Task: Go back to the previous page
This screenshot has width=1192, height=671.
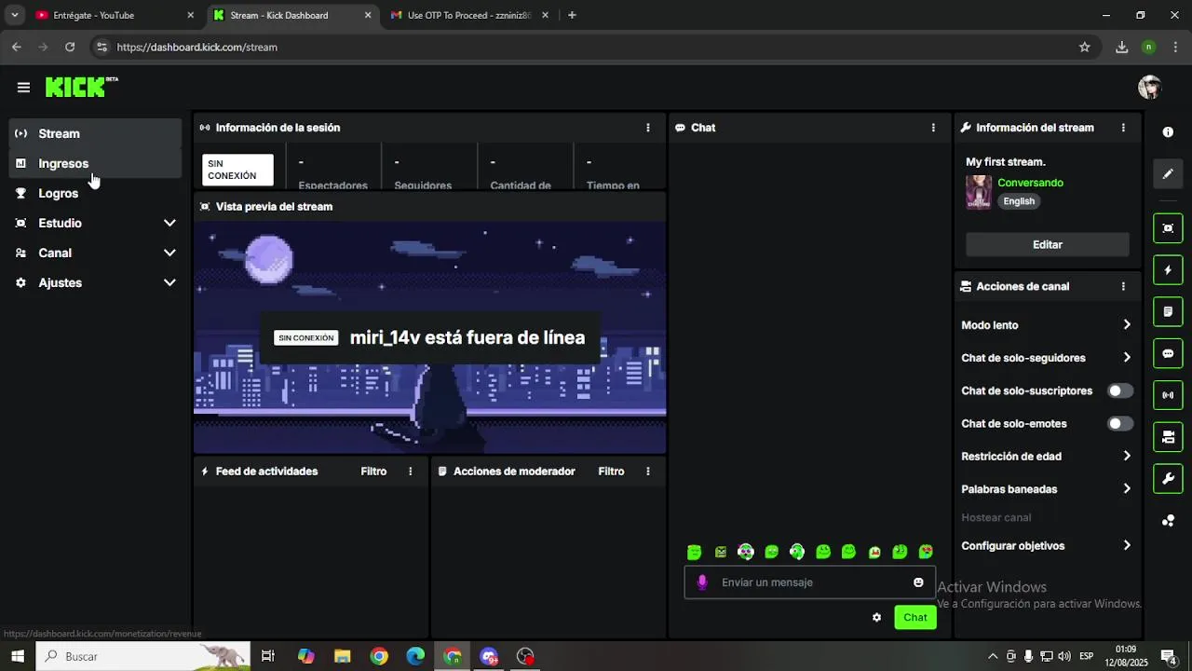Action: click(x=17, y=47)
